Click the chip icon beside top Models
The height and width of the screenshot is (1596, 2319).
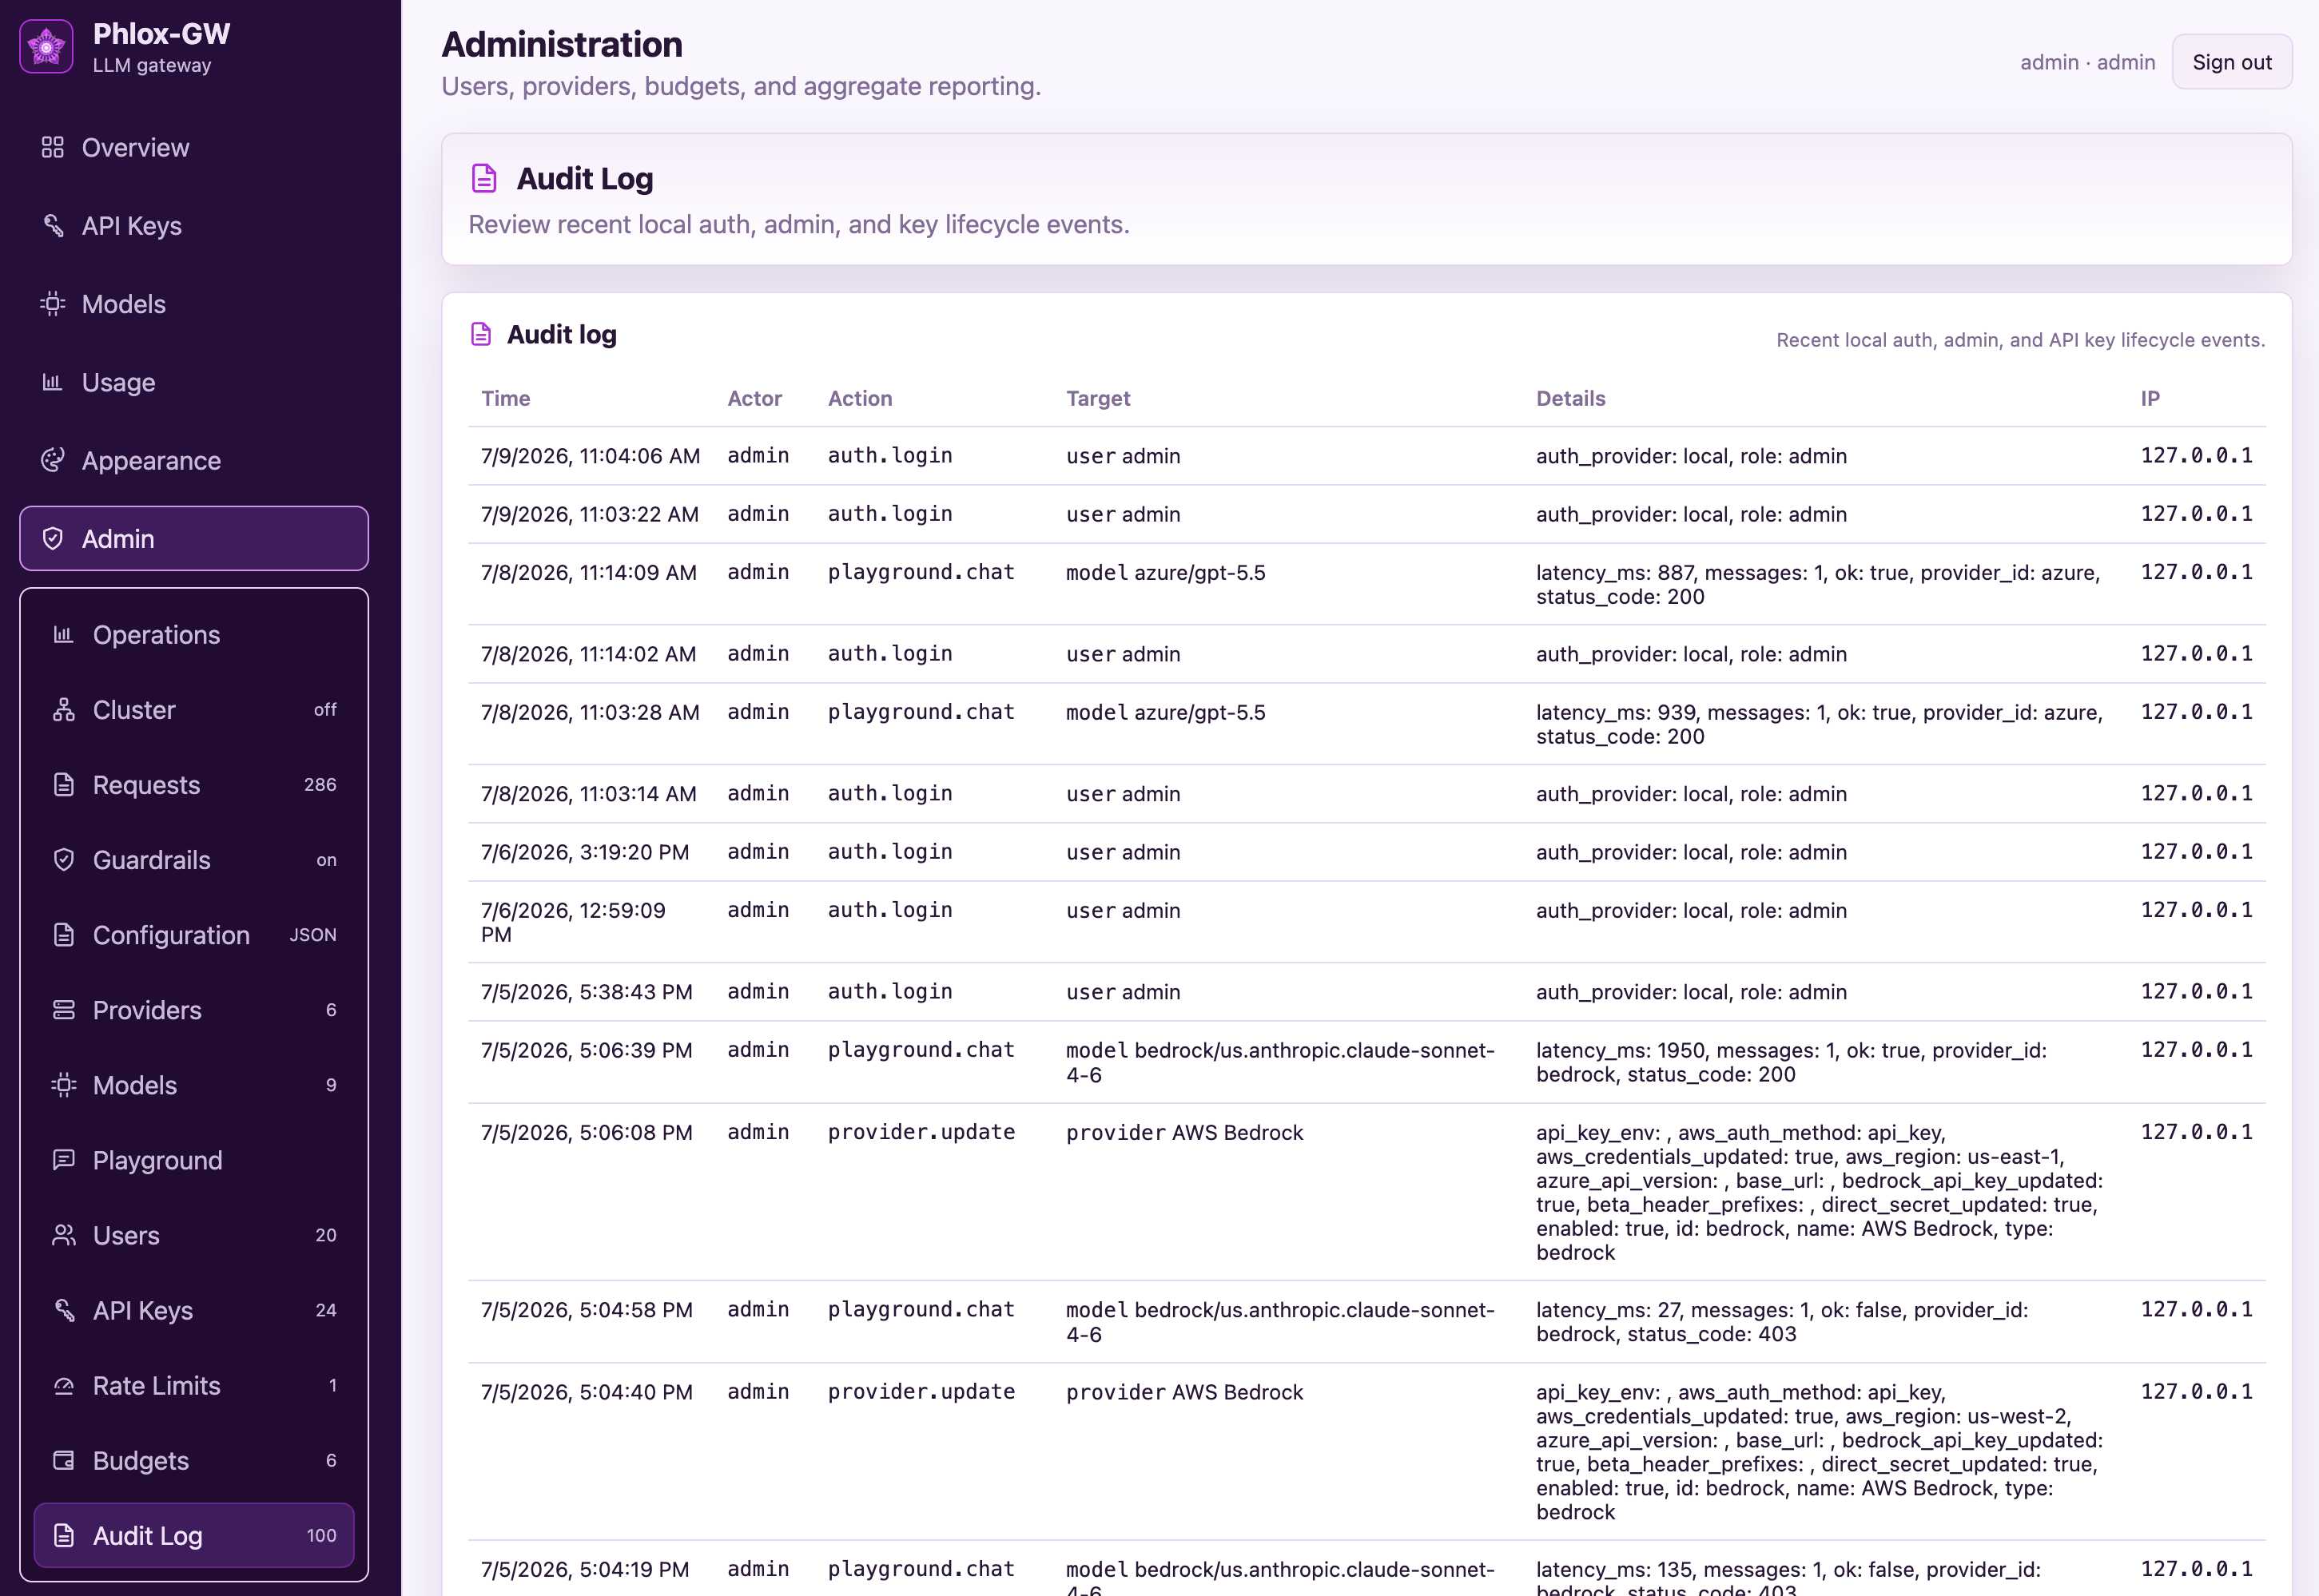[x=53, y=304]
